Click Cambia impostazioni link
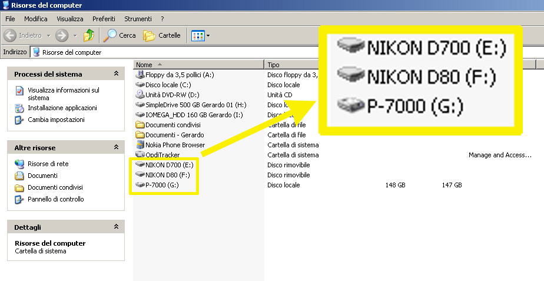This screenshot has width=544, height=281. coord(56,120)
